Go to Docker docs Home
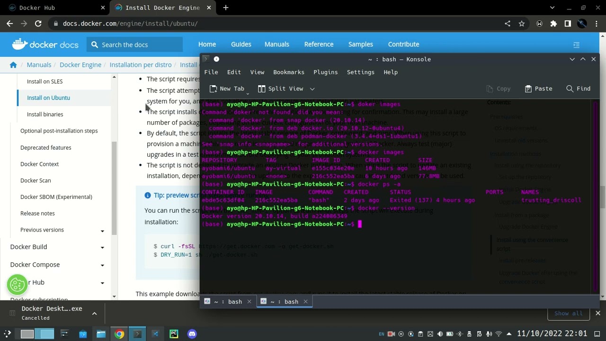Screen dimensions: 606x341 207,44
